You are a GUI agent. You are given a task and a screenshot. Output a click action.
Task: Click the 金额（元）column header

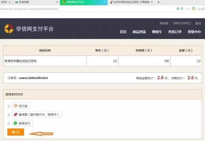tap(186, 51)
